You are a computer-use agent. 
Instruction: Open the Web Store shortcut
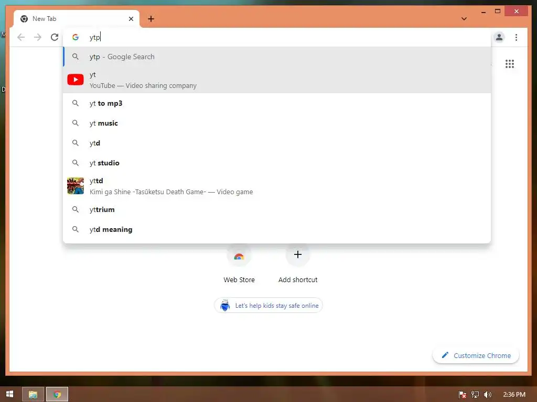239,264
